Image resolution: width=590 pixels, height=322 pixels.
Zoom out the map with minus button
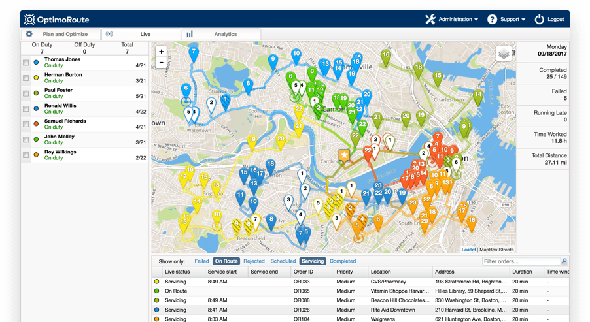[x=161, y=62]
